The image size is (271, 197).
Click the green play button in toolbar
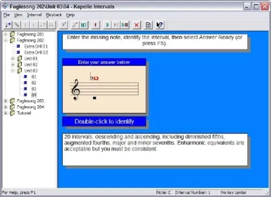click(x=107, y=25)
